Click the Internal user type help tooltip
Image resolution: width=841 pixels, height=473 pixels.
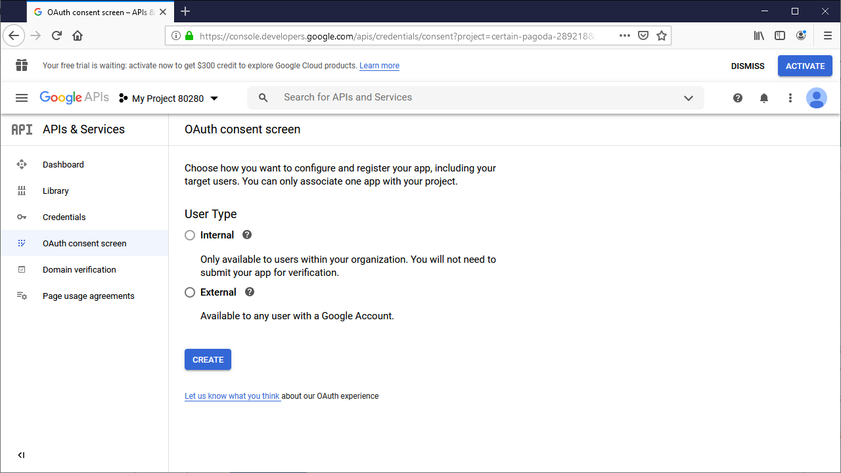pyautogui.click(x=246, y=235)
